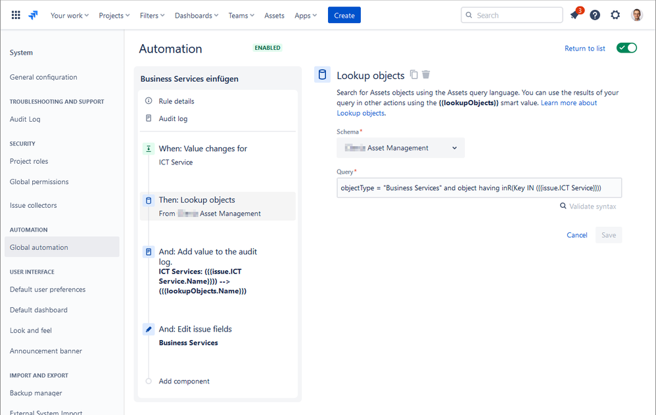Open notifications bell with badge
The image size is (656, 415).
(x=575, y=15)
